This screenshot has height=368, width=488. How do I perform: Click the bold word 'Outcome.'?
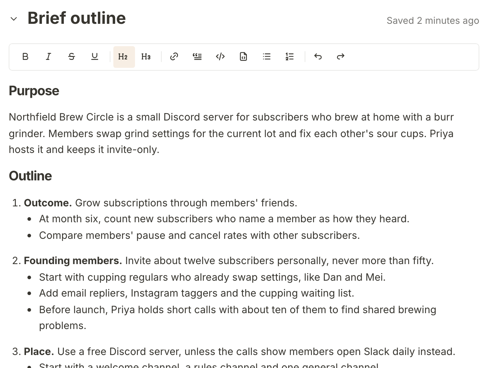48,203
